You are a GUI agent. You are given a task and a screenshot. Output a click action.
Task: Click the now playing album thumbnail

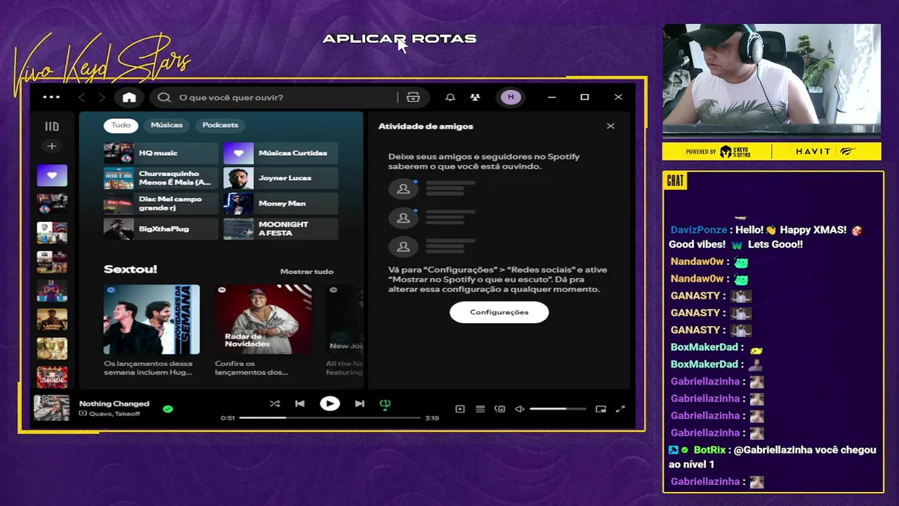[x=52, y=408]
